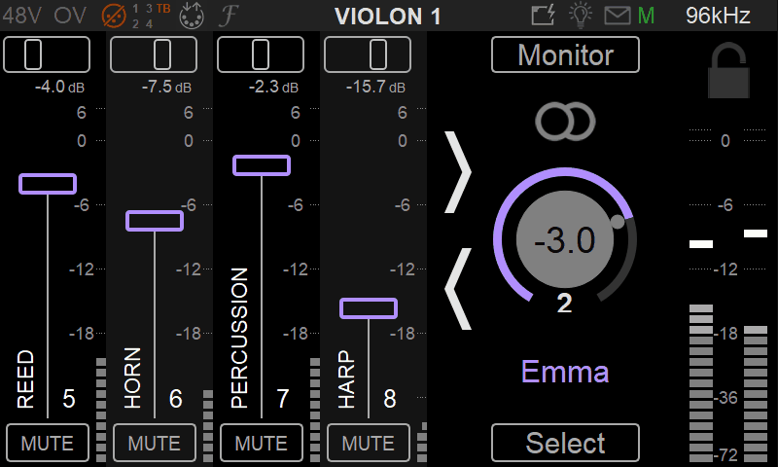778x467 pixels.
Task: Click the pan control above the HARP channel
Action: click(x=368, y=54)
